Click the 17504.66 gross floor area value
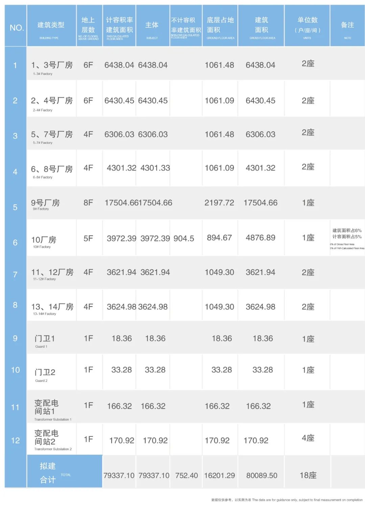The height and width of the screenshot is (506, 365). [261, 203]
